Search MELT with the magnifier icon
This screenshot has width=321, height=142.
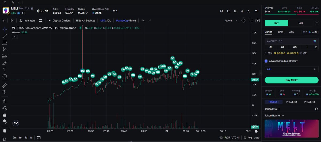point(24,13)
